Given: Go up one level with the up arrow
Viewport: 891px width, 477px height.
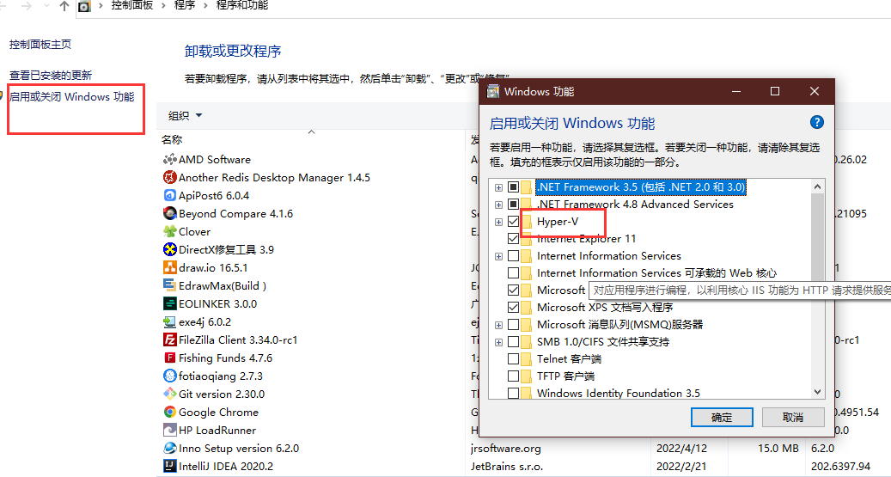Looking at the screenshot, I should (x=64, y=6).
